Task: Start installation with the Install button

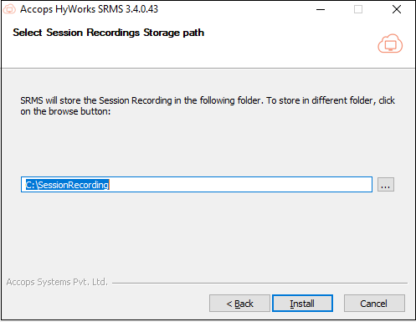Action: tap(302, 304)
